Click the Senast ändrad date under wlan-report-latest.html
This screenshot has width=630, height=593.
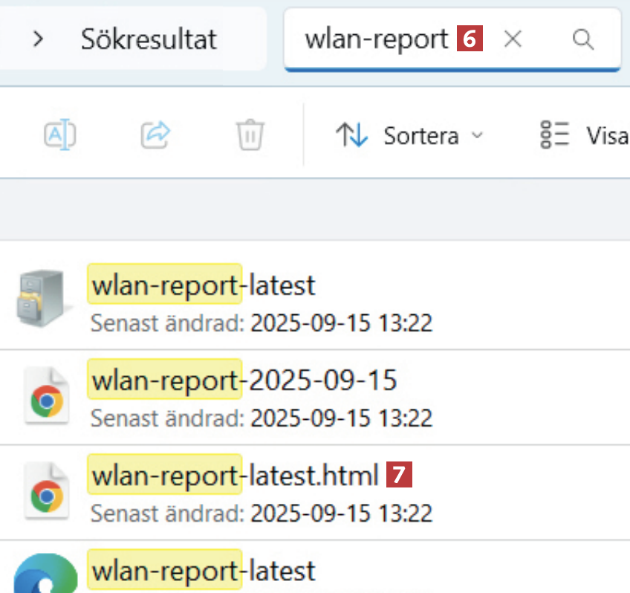(x=341, y=513)
